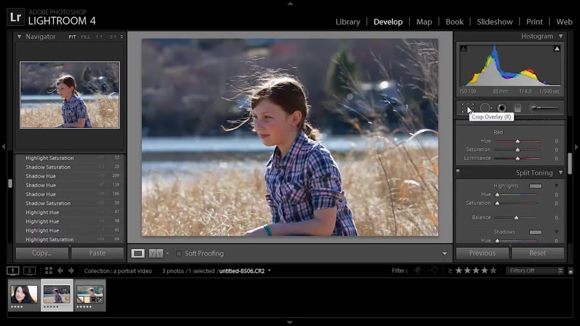This screenshot has height=326, width=580.
Task: Click the Reset button
Action: [537, 253]
